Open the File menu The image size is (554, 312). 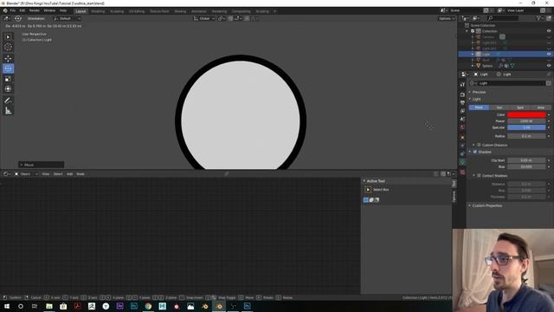(13, 10)
